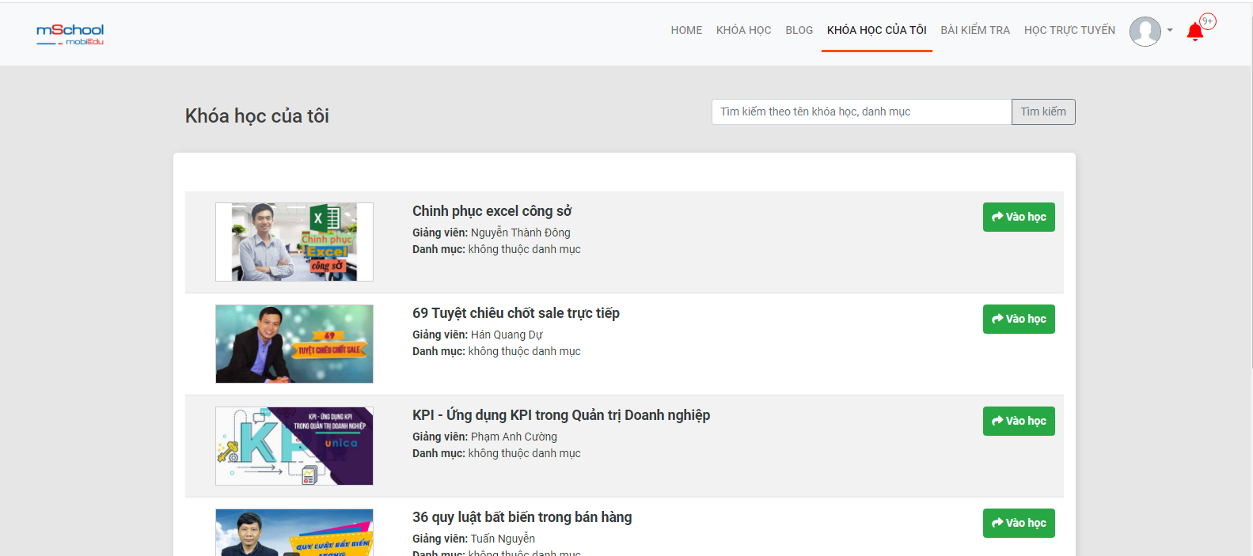
Task: Open the KPI course thumbnail
Action: [294, 446]
